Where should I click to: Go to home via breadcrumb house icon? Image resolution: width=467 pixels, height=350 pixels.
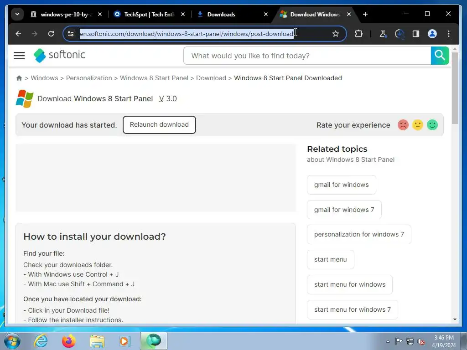pyautogui.click(x=19, y=78)
